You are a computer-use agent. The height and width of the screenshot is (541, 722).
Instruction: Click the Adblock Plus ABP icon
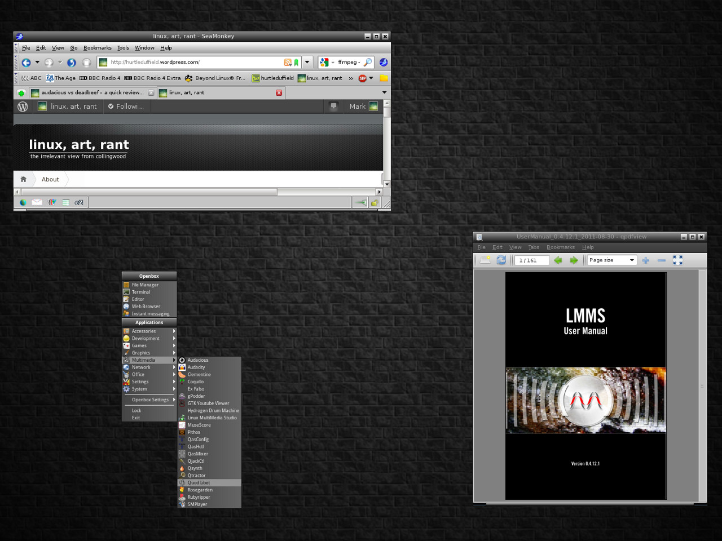tap(362, 78)
